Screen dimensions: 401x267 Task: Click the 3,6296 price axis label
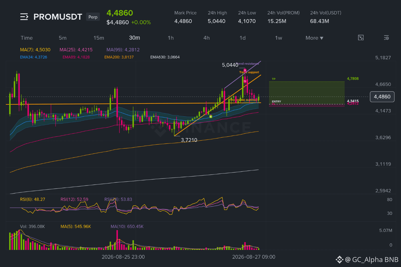(383, 137)
